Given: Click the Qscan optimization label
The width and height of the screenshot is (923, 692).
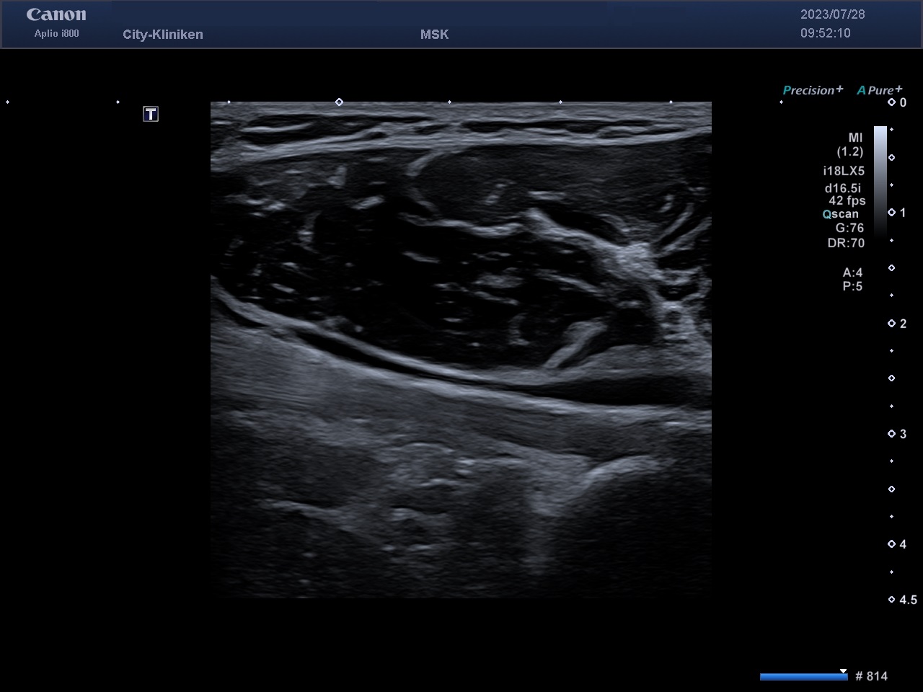Looking at the screenshot, I should (x=841, y=214).
